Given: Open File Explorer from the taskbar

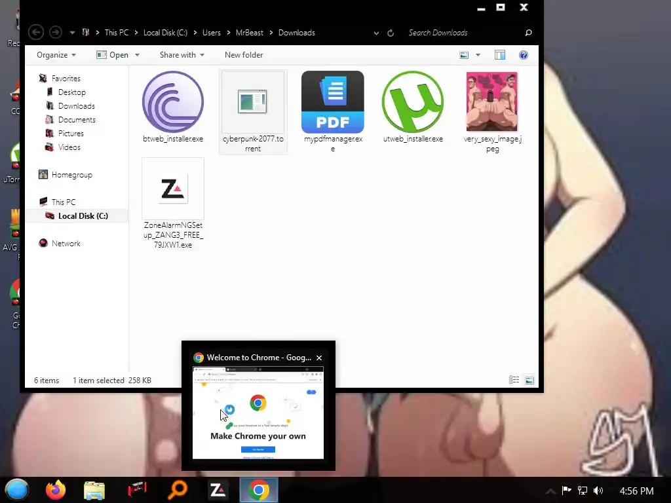Looking at the screenshot, I should [94, 491].
